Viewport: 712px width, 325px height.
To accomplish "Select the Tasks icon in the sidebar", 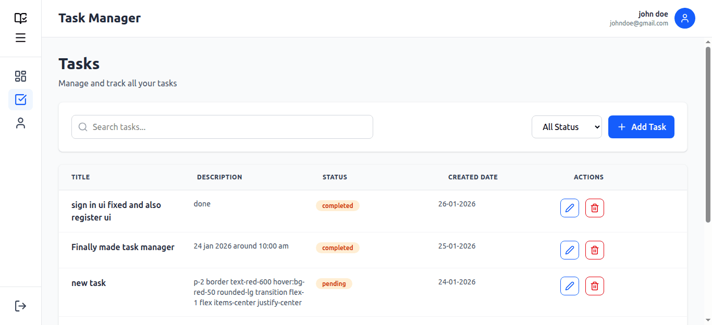I will (x=21, y=99).
